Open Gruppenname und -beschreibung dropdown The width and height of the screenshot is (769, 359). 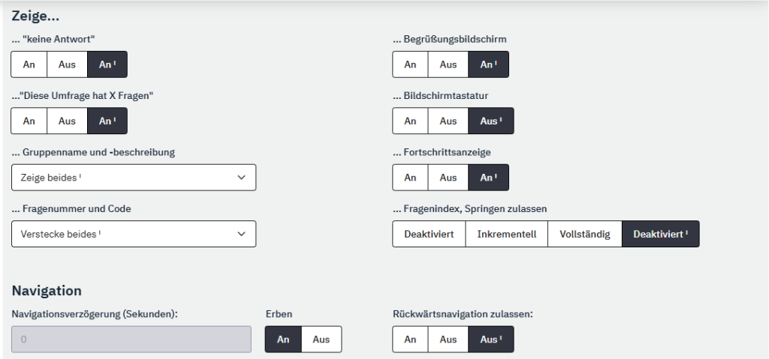coord(134,178)
